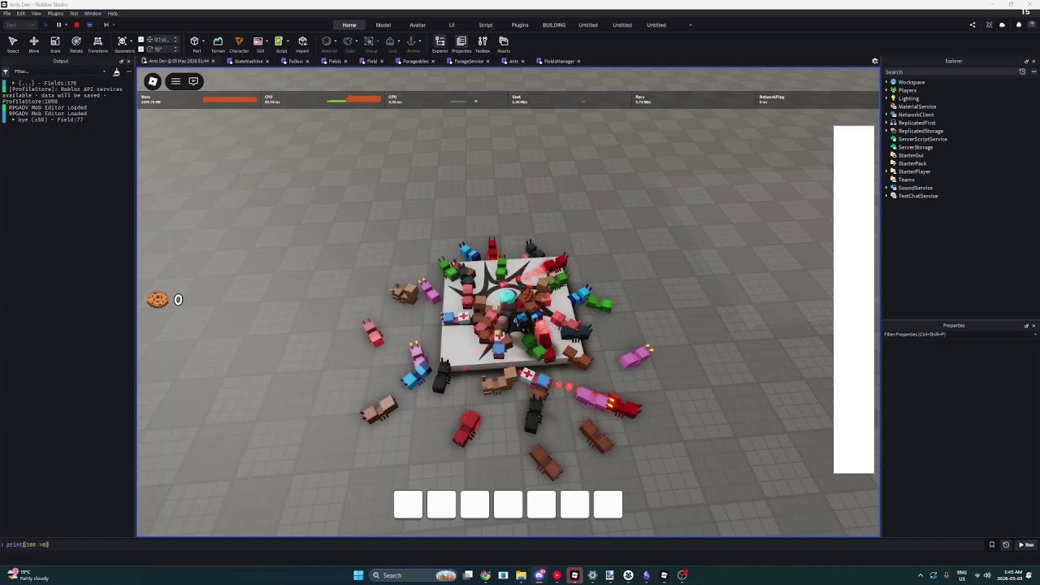Pick the Transform tool

97,44
